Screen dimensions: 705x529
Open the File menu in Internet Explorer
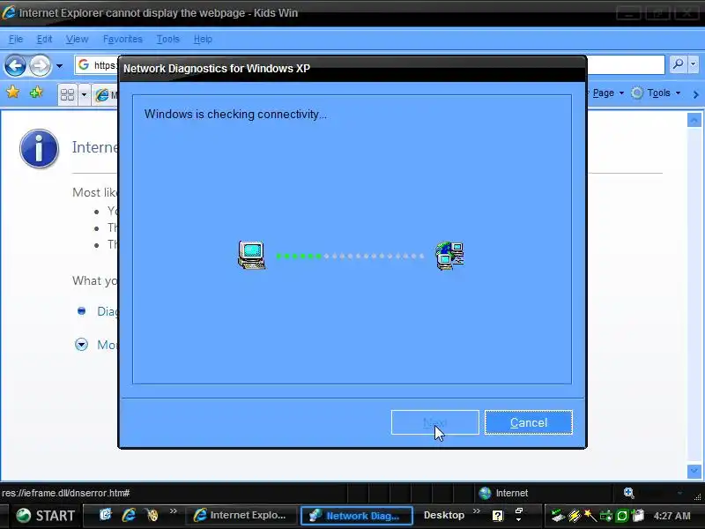pos(16,39)
